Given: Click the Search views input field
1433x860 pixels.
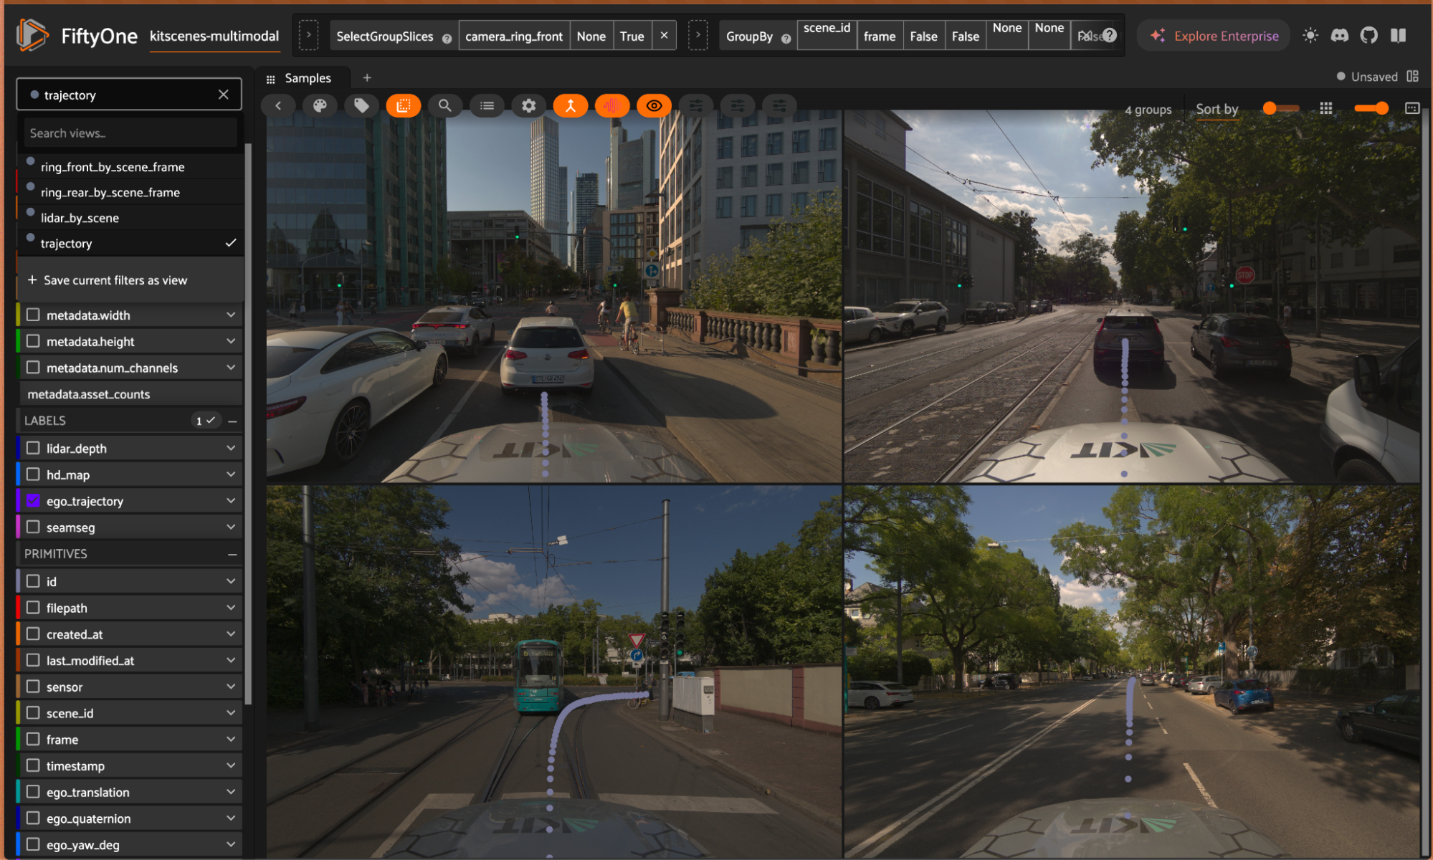Looking at the screenshot, I should 130,133.
